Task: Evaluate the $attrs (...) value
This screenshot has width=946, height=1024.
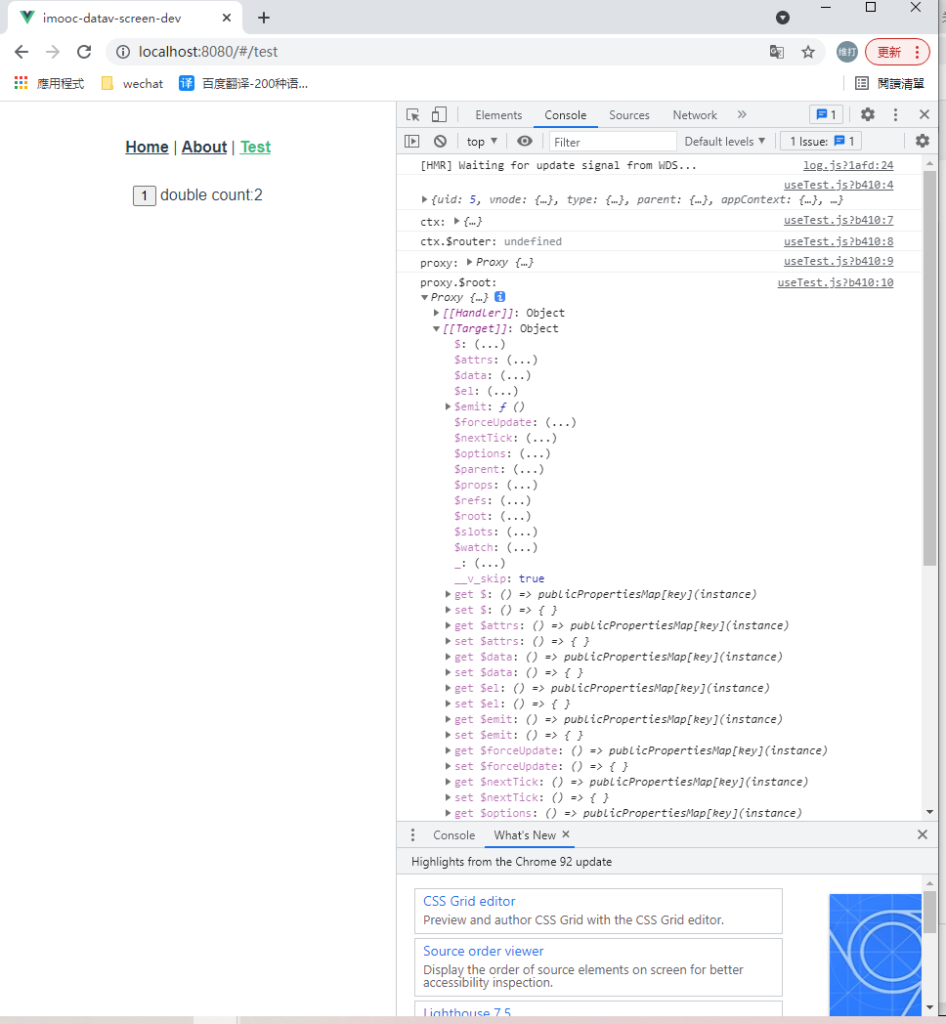Action: (x=522, y=360)
